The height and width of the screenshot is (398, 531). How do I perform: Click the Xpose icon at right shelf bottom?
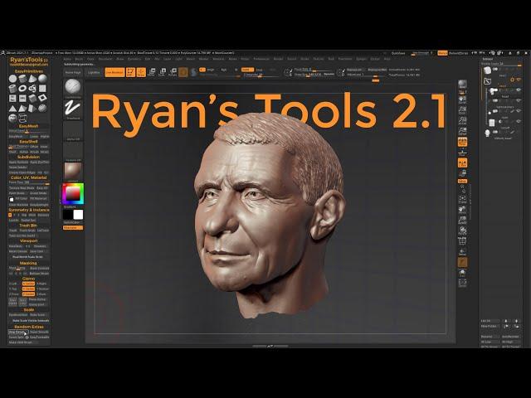coord(462,283)
